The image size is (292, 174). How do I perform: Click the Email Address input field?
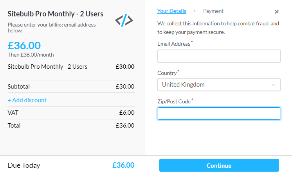[x=219, y=56]
